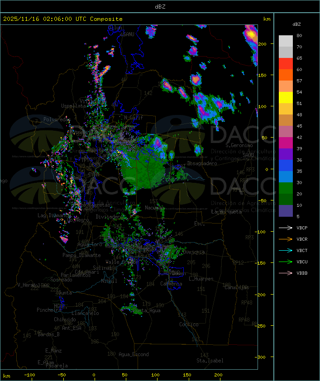Select the yellow swatch between 54 and 51 dBZ
Image resolution: width=320 pixels, height=381 pixels.
point(286,98)
